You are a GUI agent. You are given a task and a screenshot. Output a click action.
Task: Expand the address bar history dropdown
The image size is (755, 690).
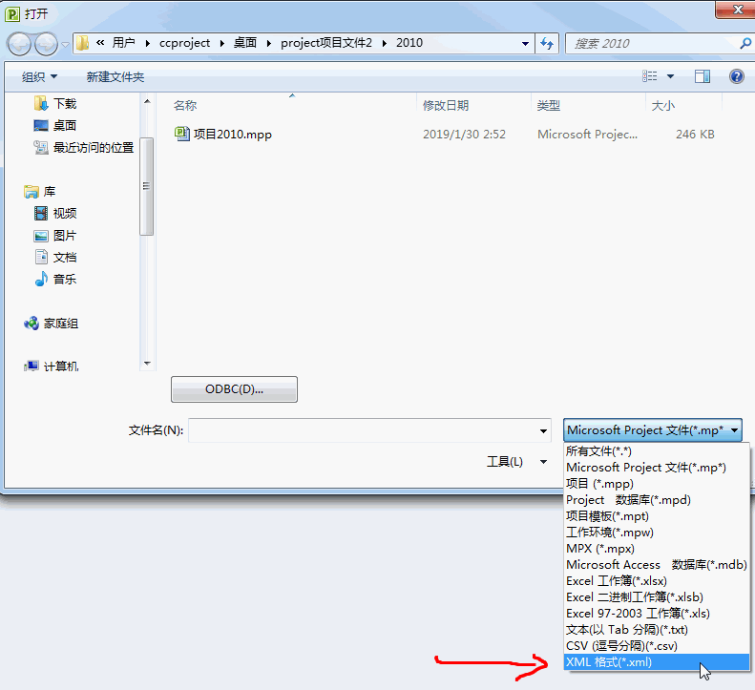(525, 44)
